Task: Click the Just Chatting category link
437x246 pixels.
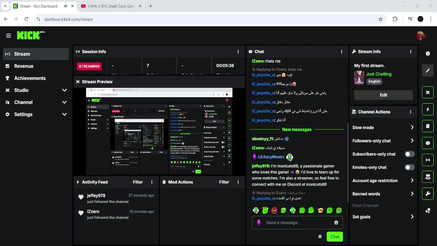Action: pos(379,74)
